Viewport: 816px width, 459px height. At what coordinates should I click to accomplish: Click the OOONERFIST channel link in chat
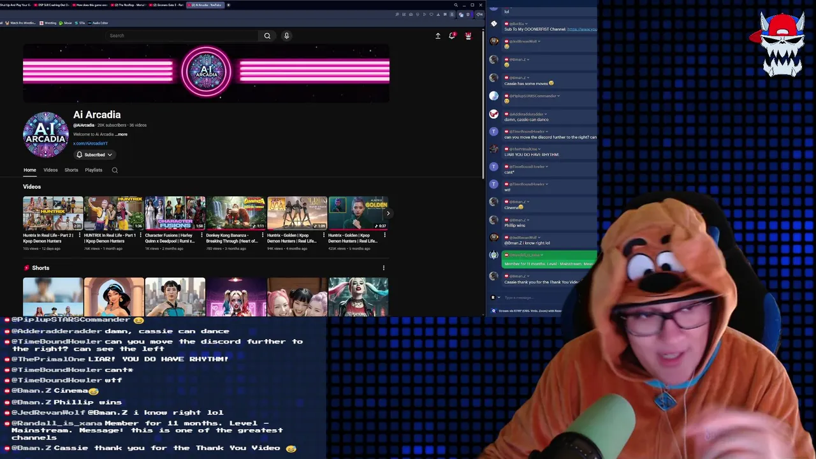pos(582,29)
